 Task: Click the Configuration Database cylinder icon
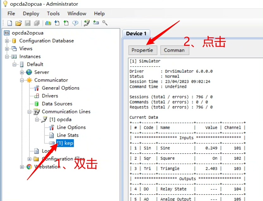point(14,41)
